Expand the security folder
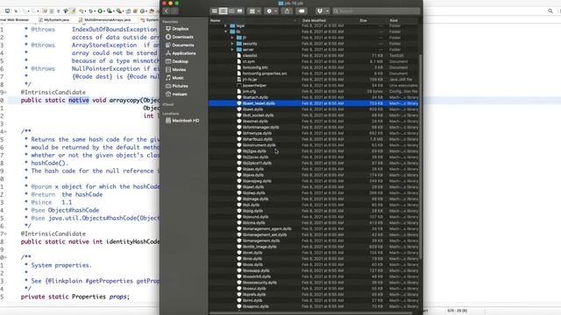 point(232,44)
